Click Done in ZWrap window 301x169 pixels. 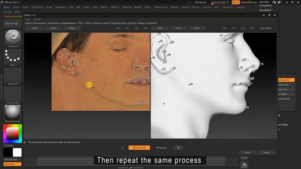[247, 153]
